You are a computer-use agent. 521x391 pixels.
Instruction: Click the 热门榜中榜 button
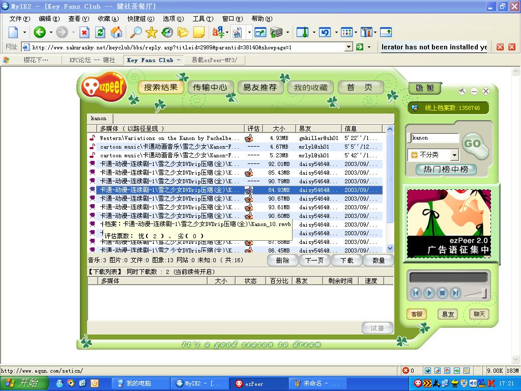point(446,169)
